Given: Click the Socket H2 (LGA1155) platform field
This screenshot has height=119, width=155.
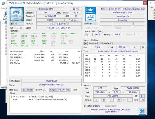Looking at the screenshot, I should pos(59,24).
